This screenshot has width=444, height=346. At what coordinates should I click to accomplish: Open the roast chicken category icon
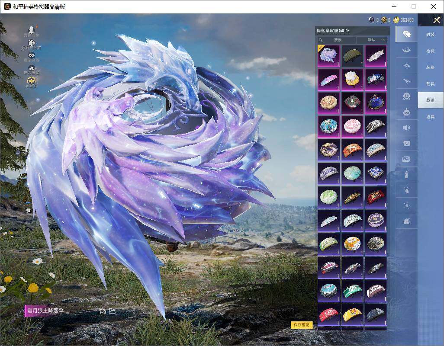(406, 221)
